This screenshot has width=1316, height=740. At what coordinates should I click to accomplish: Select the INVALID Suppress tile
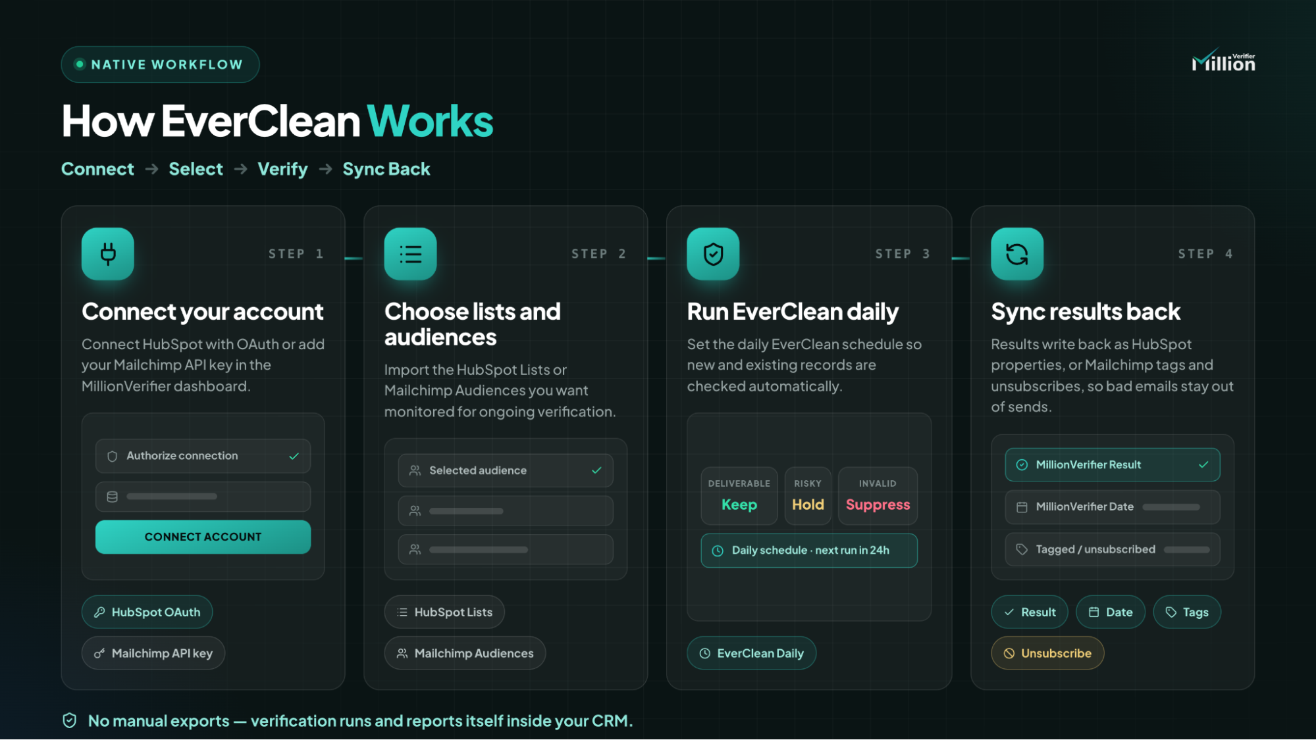878,496
